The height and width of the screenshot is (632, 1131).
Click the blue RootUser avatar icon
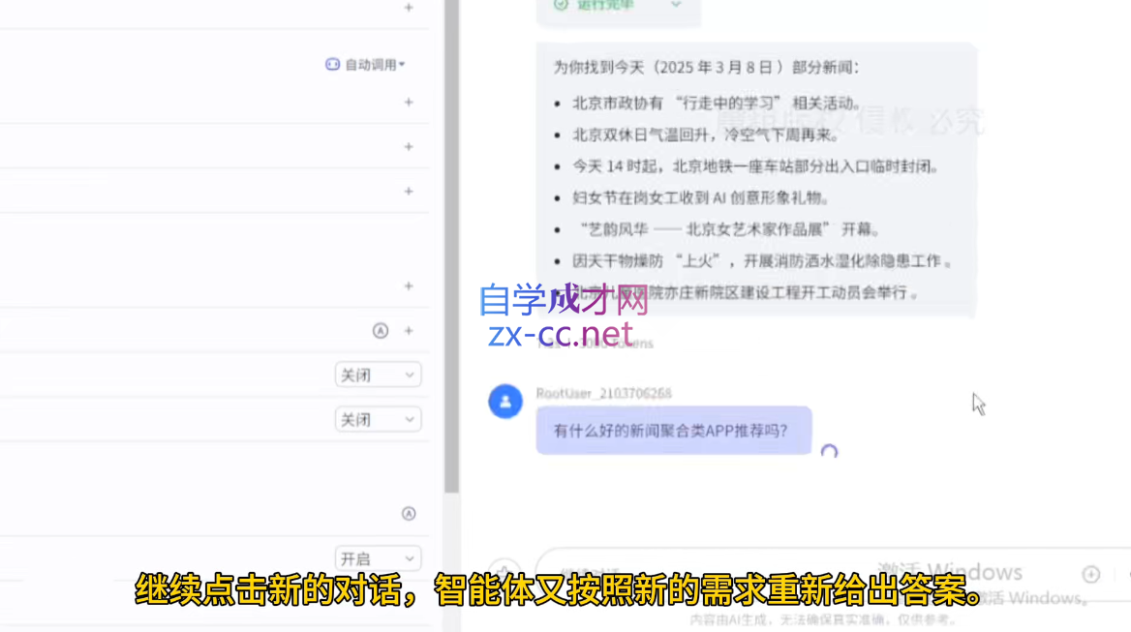pos(505,401)
